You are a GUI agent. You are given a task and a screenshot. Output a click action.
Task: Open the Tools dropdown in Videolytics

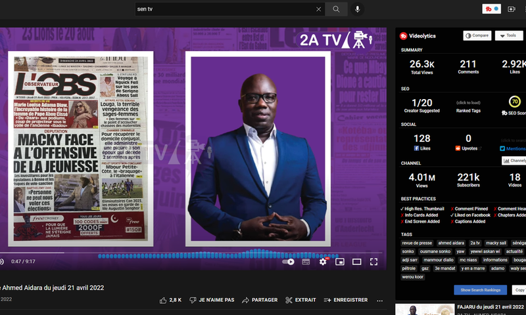click(508, 35)
